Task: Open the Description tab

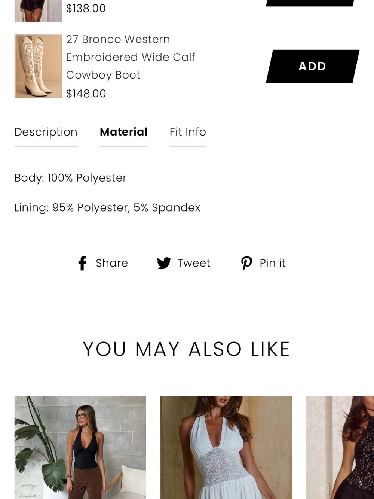Action: click(46, 132)
